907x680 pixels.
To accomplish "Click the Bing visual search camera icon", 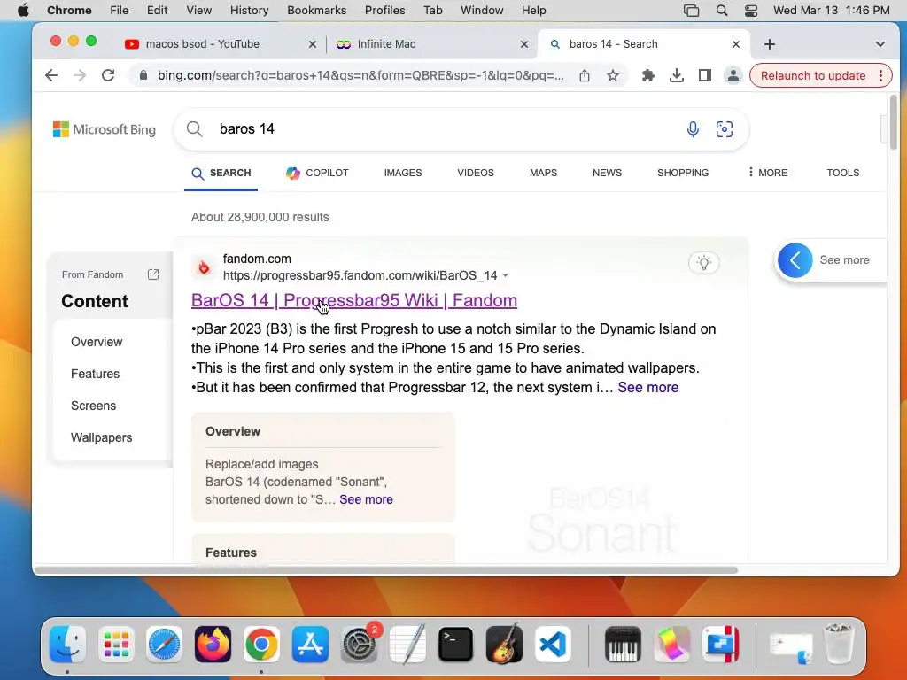I will point(725,129).
